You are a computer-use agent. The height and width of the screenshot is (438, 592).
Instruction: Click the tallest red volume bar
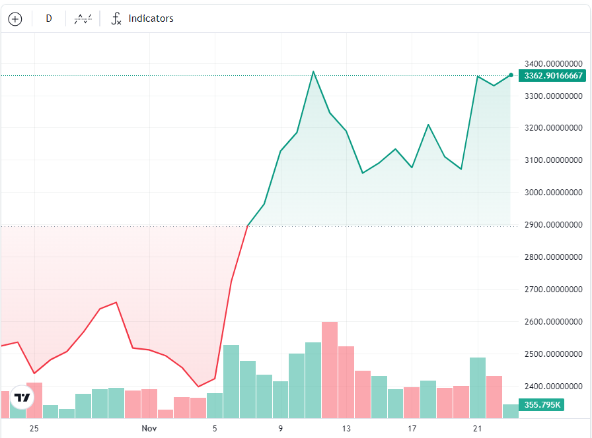click(x=330, y=369)
